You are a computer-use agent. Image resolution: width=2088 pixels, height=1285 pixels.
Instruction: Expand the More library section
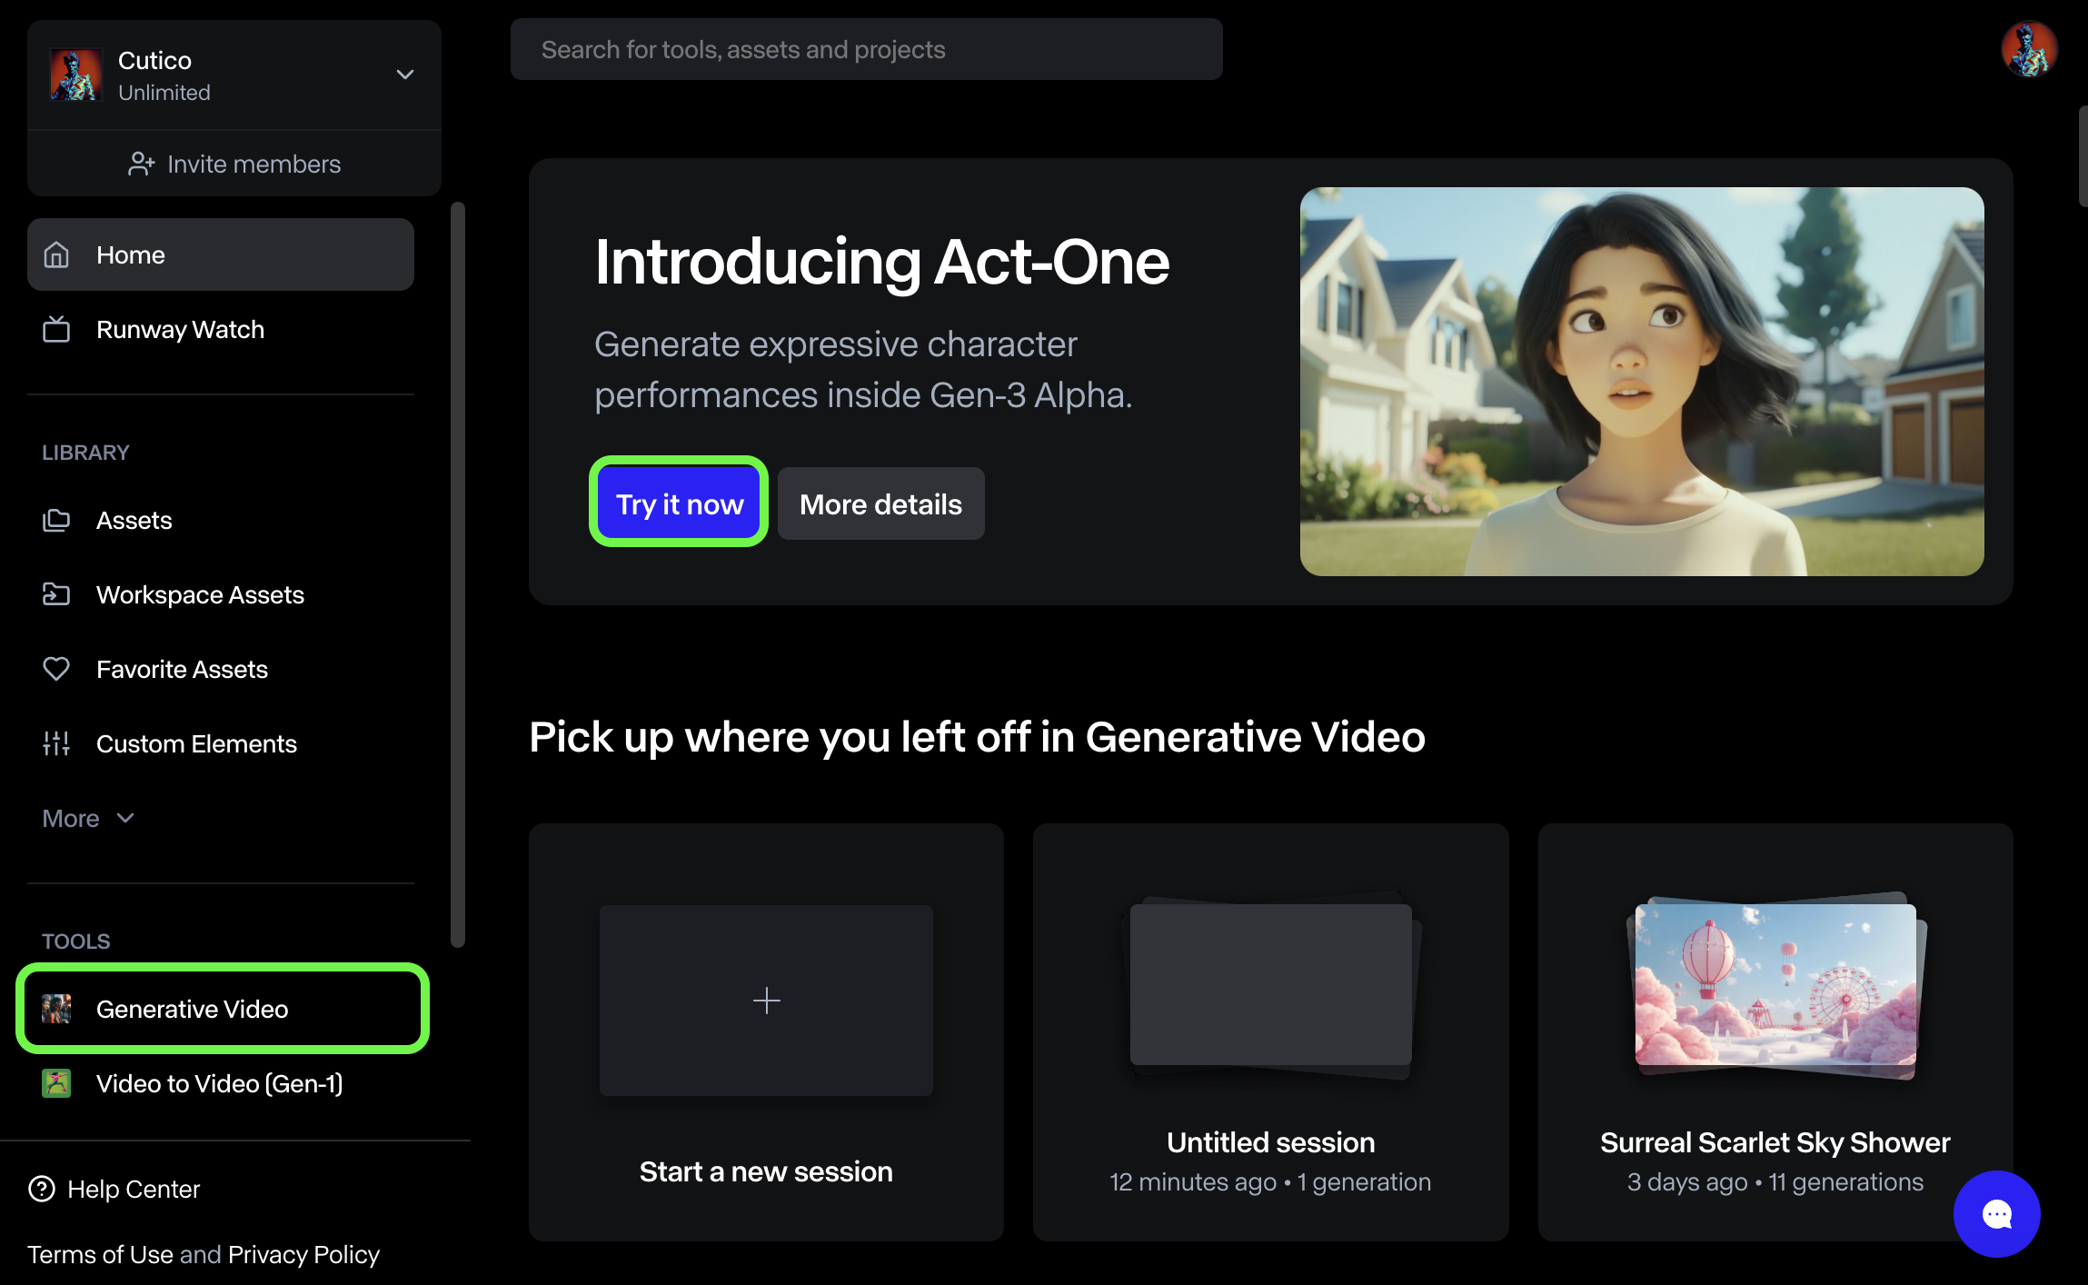click(88, 818)
